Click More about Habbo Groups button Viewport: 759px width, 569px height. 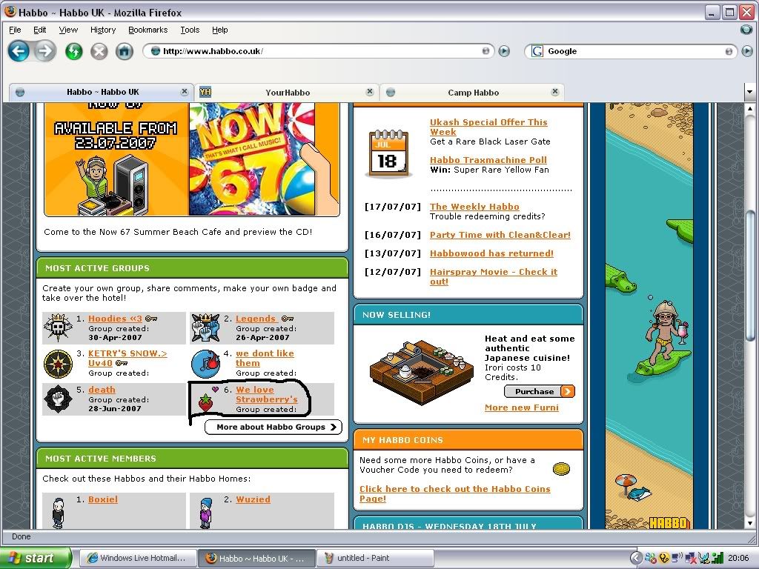click(x=273, y=427)
